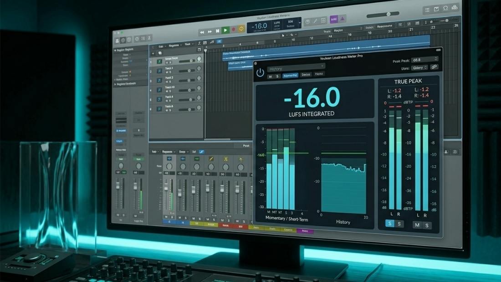Click the link icon in Loudness Meter header
The image size is (501, 282).
(x=434, y=67)
